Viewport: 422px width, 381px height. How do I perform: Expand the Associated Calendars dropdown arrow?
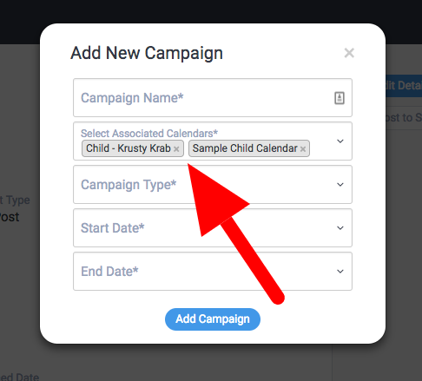click(x=340, y=141)
